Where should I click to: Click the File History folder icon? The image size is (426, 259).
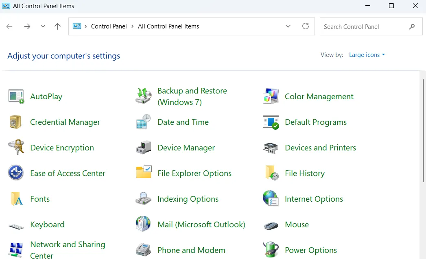pyautogui.click(x=271, y=173)
